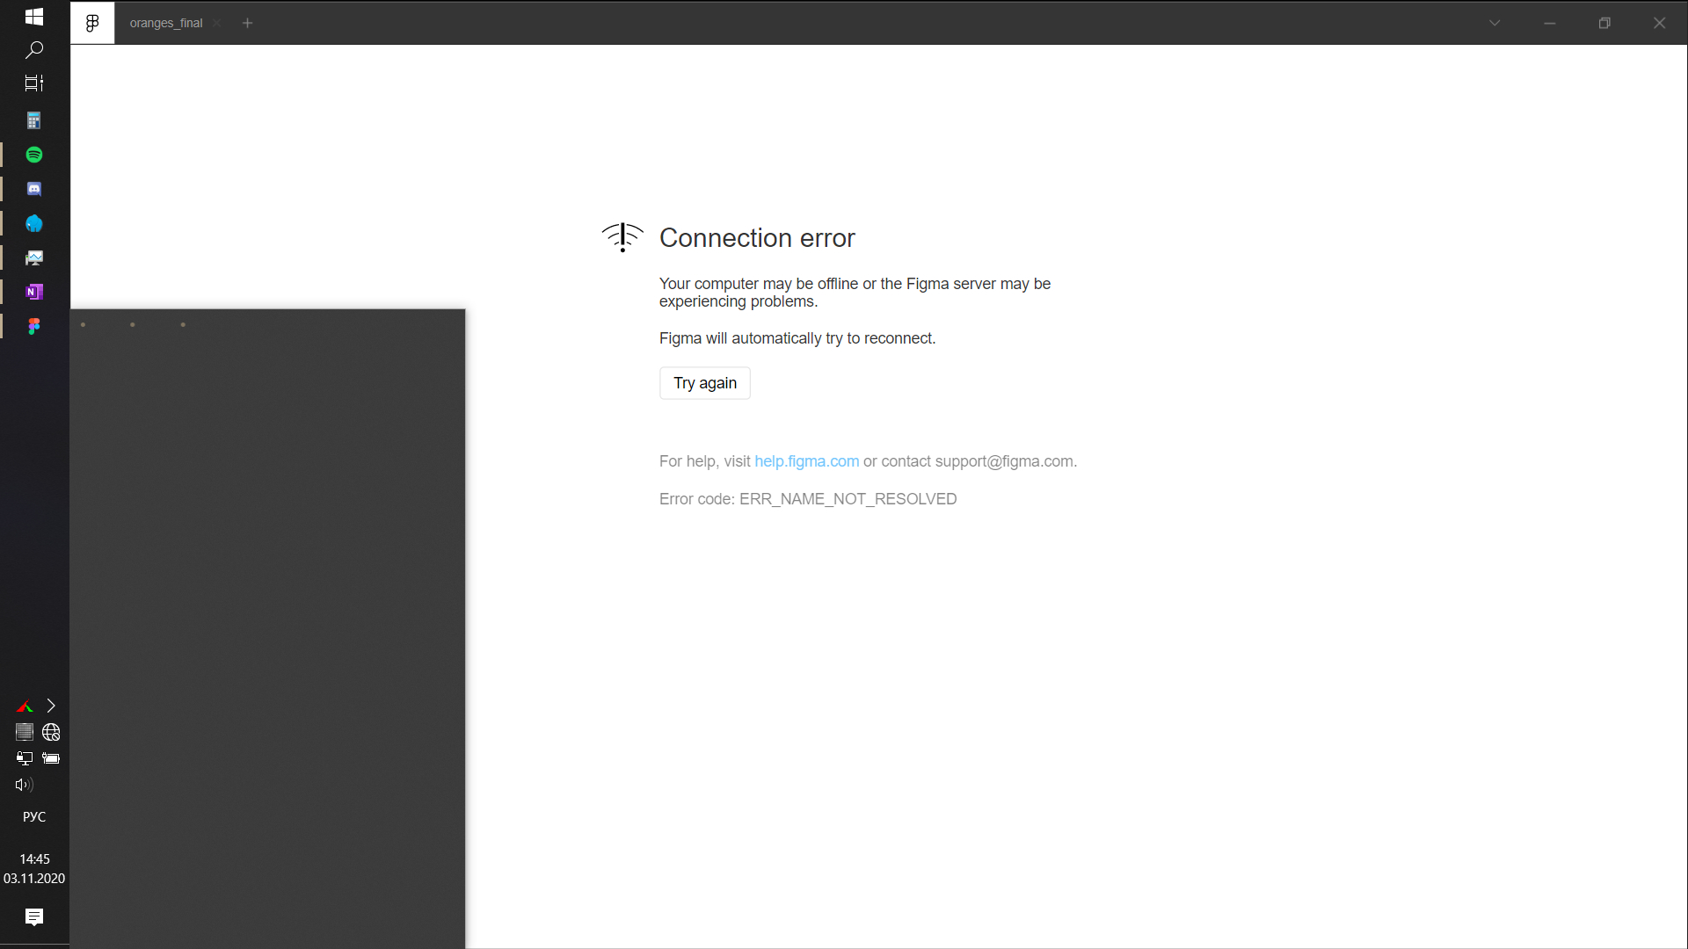This screenshot has height=949, width=1688.
Task: Open the Windows Start menu
Action: [x=34, y=17]
